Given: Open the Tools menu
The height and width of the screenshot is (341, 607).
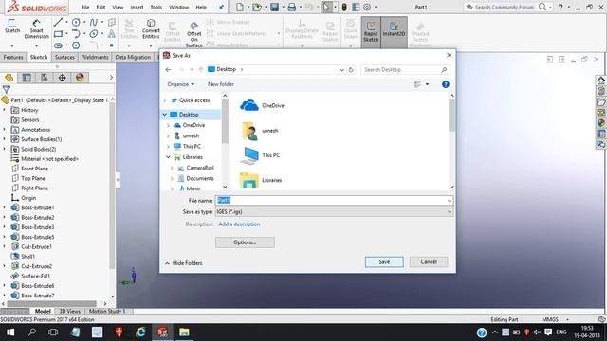Looking at the screenshot, I should pyautogui.click(x=156, y=7).
